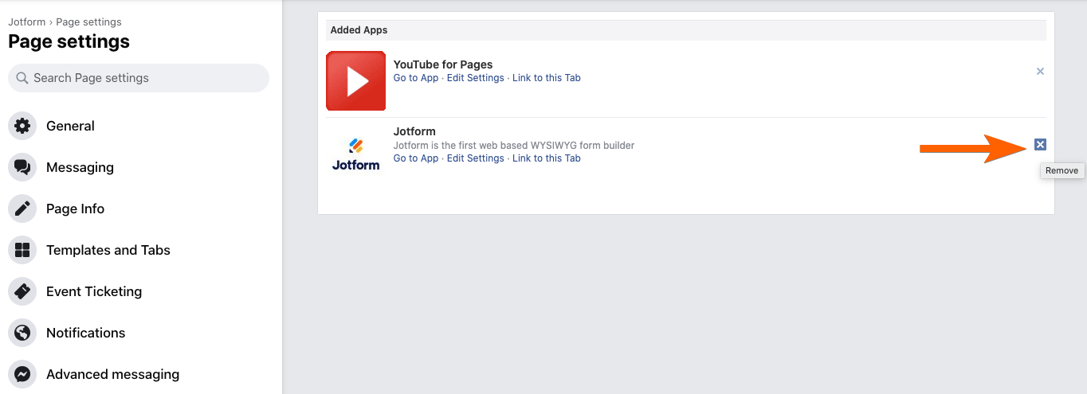Open Edit Settings for YouTube for Pages
This screenshot has height=394, width=1087.
pos(475,78)
